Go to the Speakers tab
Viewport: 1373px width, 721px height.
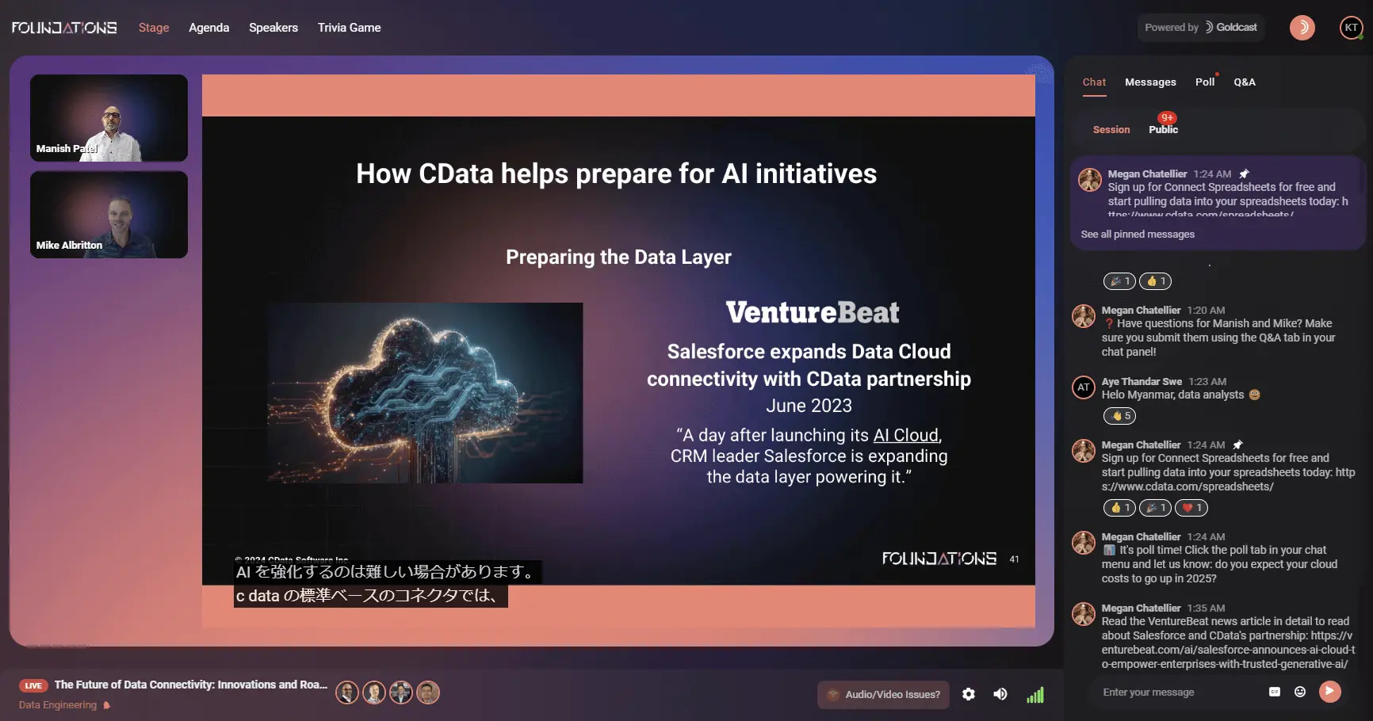(273, 28)
